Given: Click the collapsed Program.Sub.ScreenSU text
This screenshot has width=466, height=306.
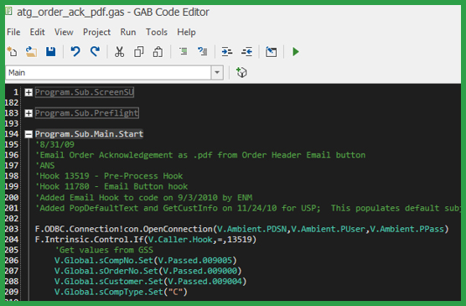Looking at the screenshot, I should 85,92.
